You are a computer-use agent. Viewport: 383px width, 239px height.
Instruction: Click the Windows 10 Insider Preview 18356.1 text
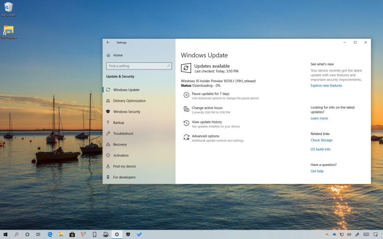219,81
